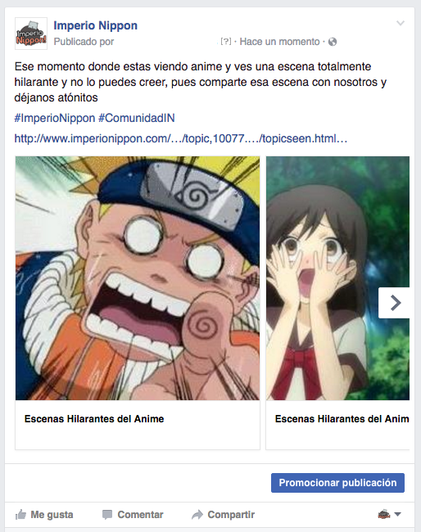
Task: Open the #ComunidadIN hashtag
Action: [137, 118]
